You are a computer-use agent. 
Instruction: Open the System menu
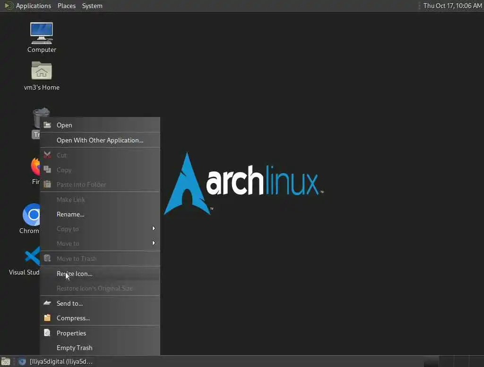pyautogui.click(x=92, y=6)
